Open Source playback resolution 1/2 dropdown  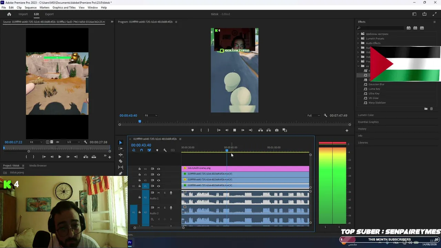coord(74,142)
